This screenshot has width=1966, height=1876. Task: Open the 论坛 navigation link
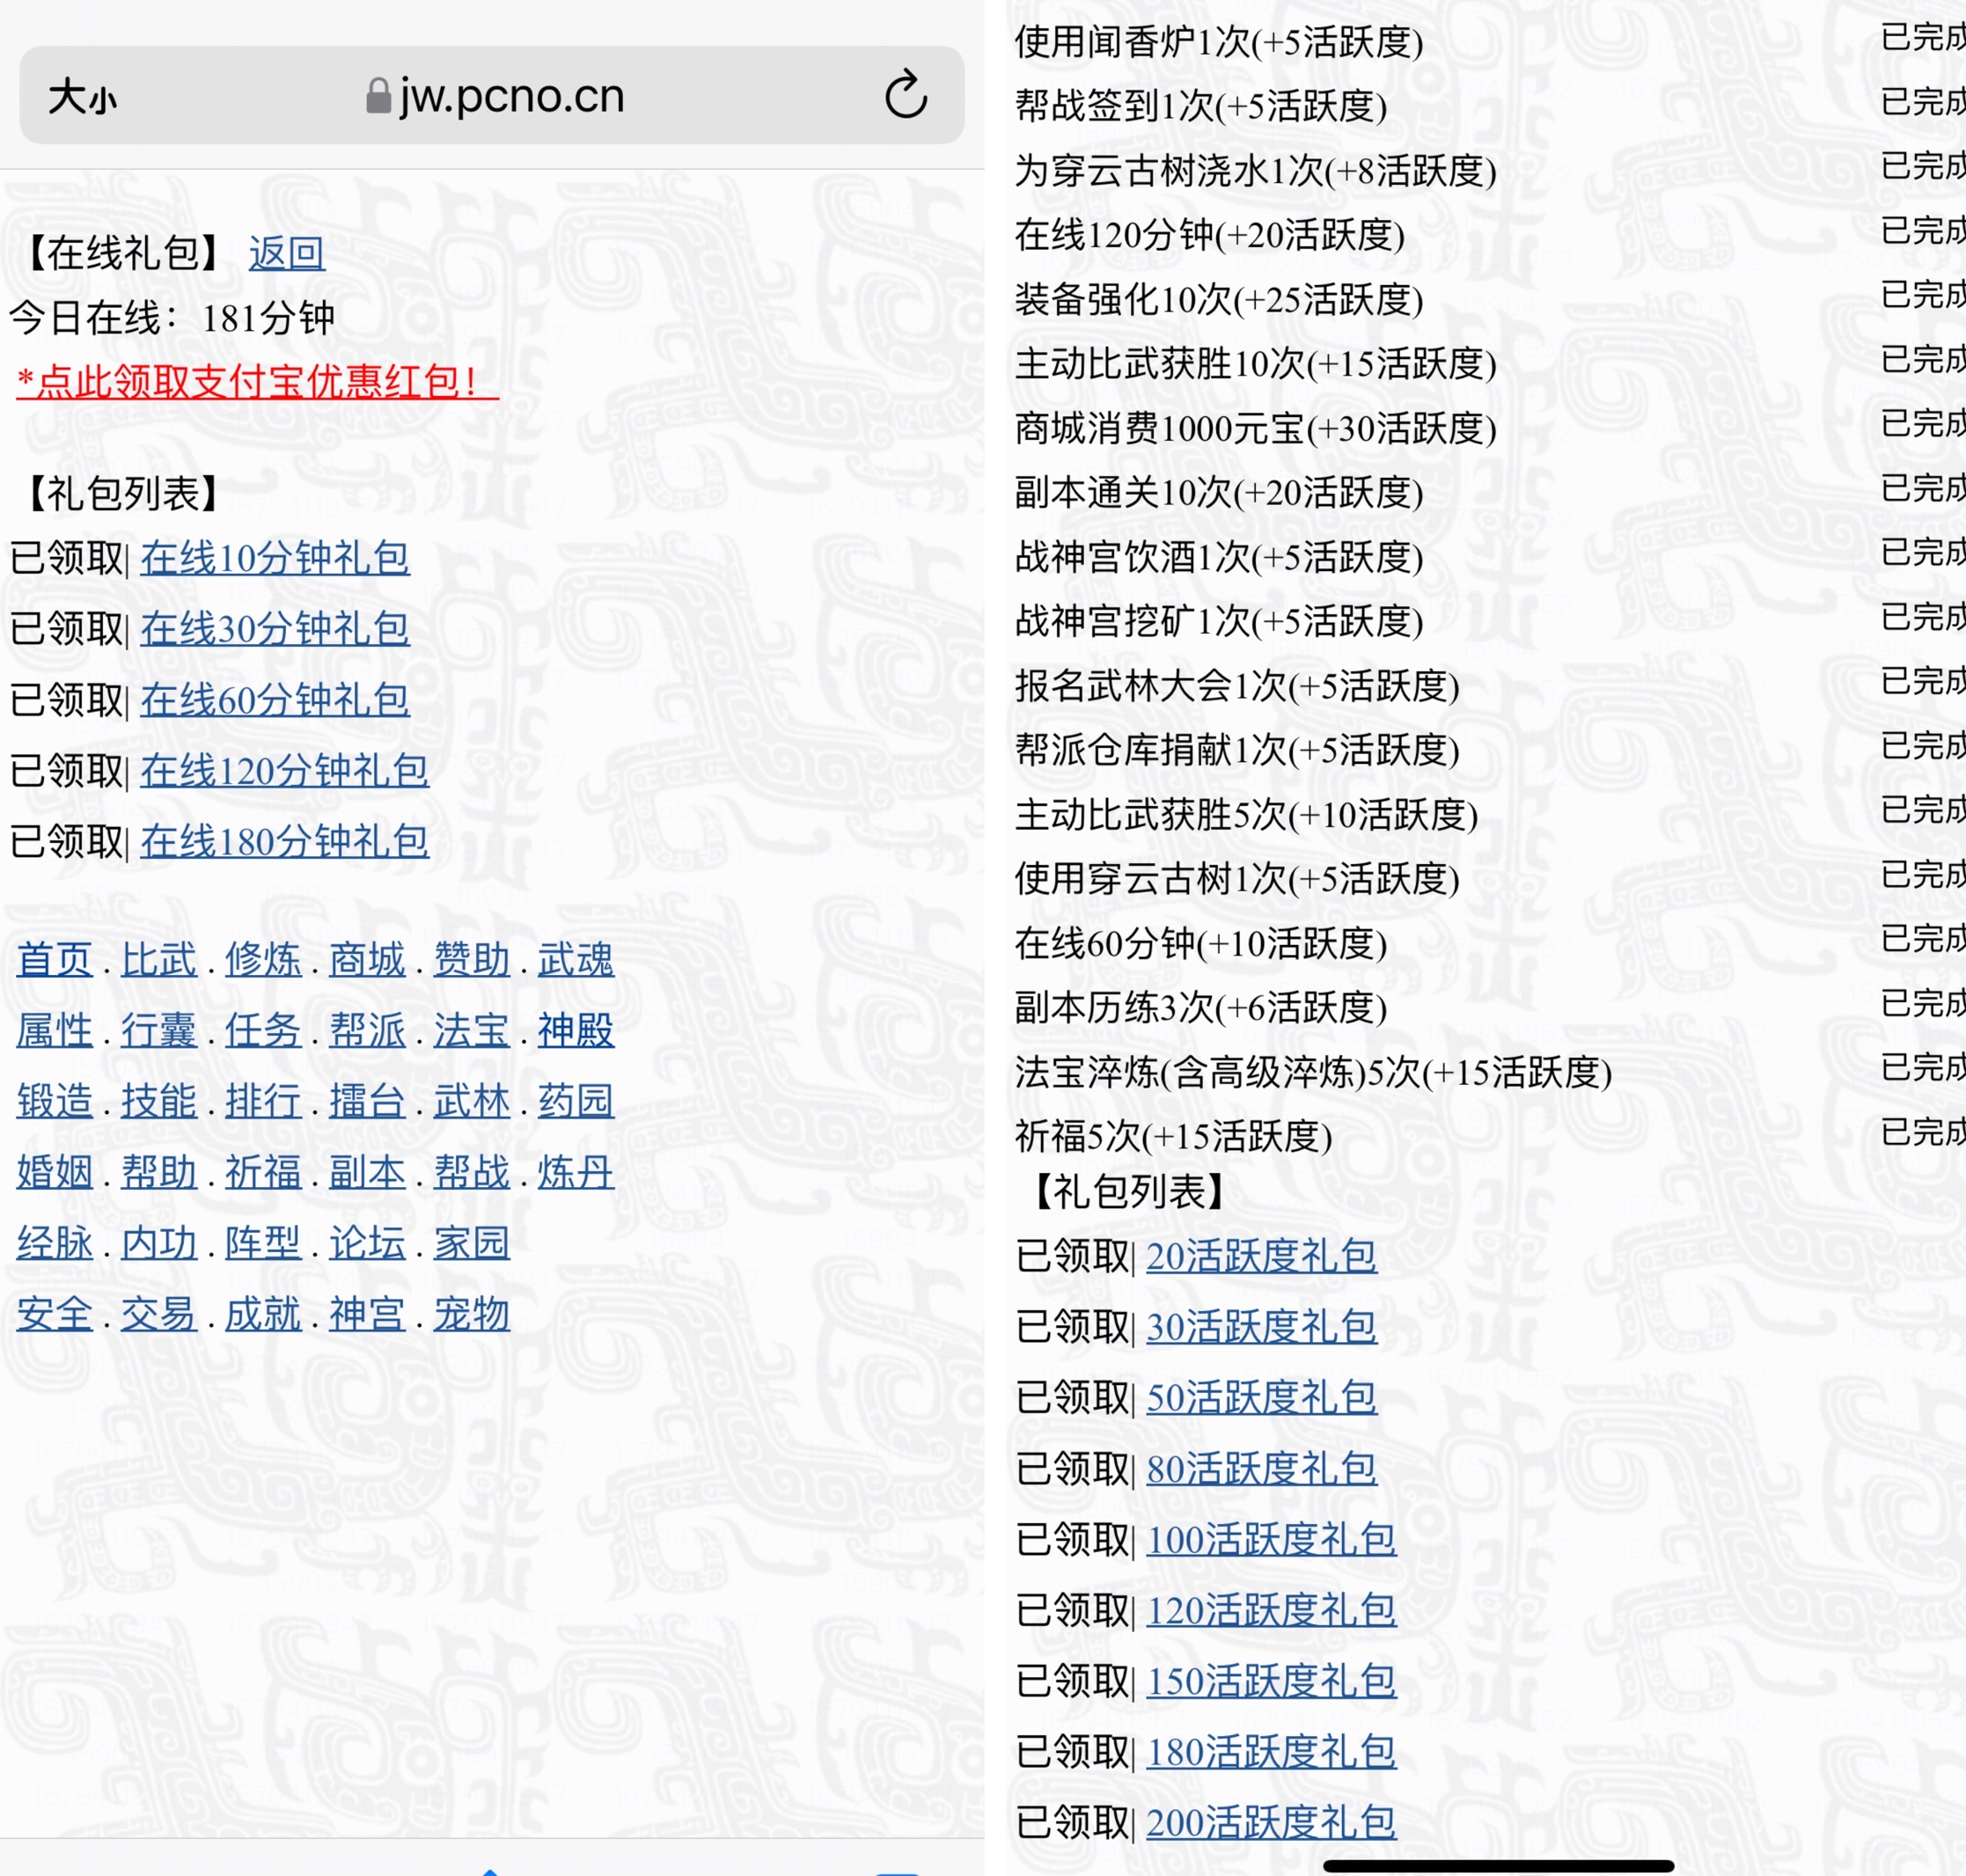(x=367, y=1243)
